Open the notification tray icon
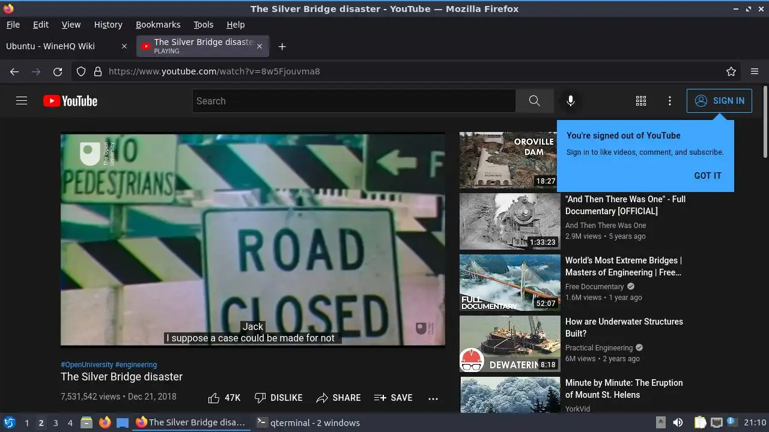Viewport: 769px width, 432px height. 732,422
